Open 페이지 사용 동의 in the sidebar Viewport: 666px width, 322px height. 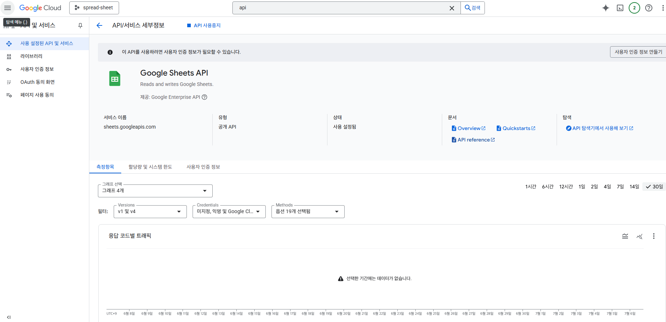[x=44, y=95]
